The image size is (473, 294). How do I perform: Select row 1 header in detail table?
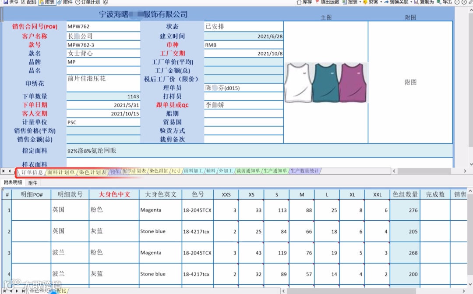(6, 210)
